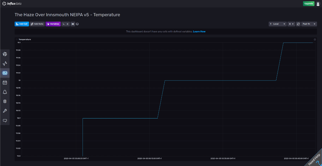
Task: View Alerts via the bell icon
Action: 5,92
